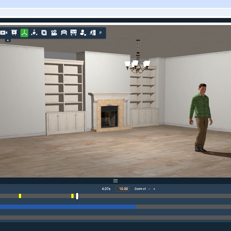Click the character with crown icon

[x=83, y=33]
